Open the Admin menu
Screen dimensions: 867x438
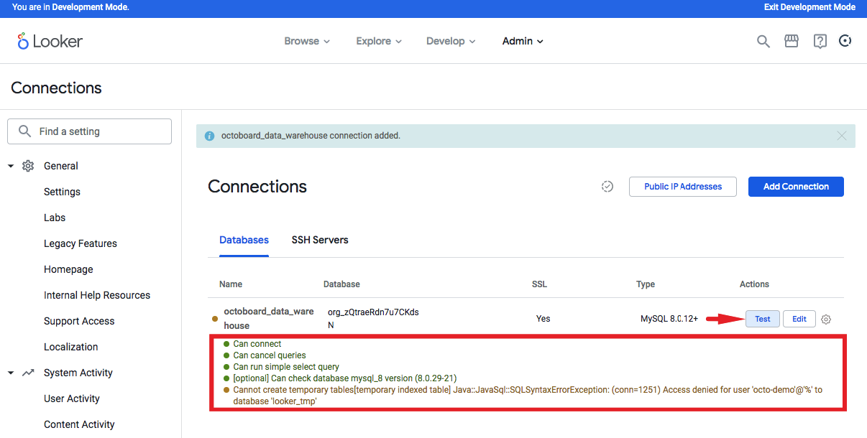[x=523, y=41]
